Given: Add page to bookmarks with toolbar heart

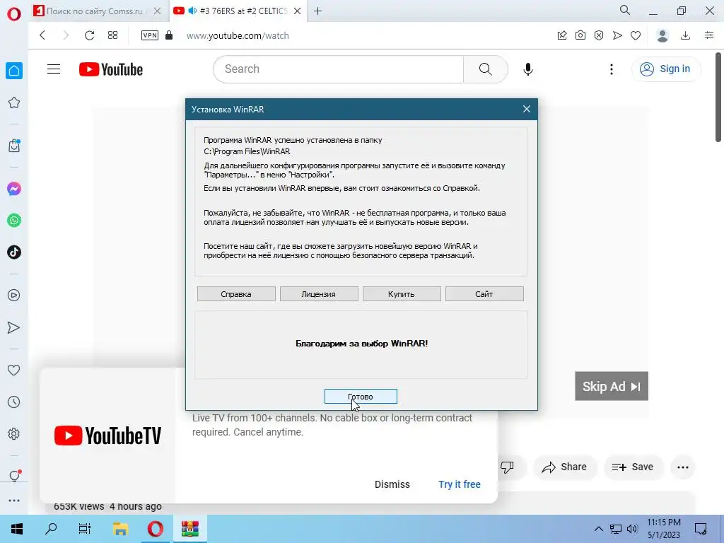Looking at the screenshot, I should pyautogui.click(x=636, y=35).
